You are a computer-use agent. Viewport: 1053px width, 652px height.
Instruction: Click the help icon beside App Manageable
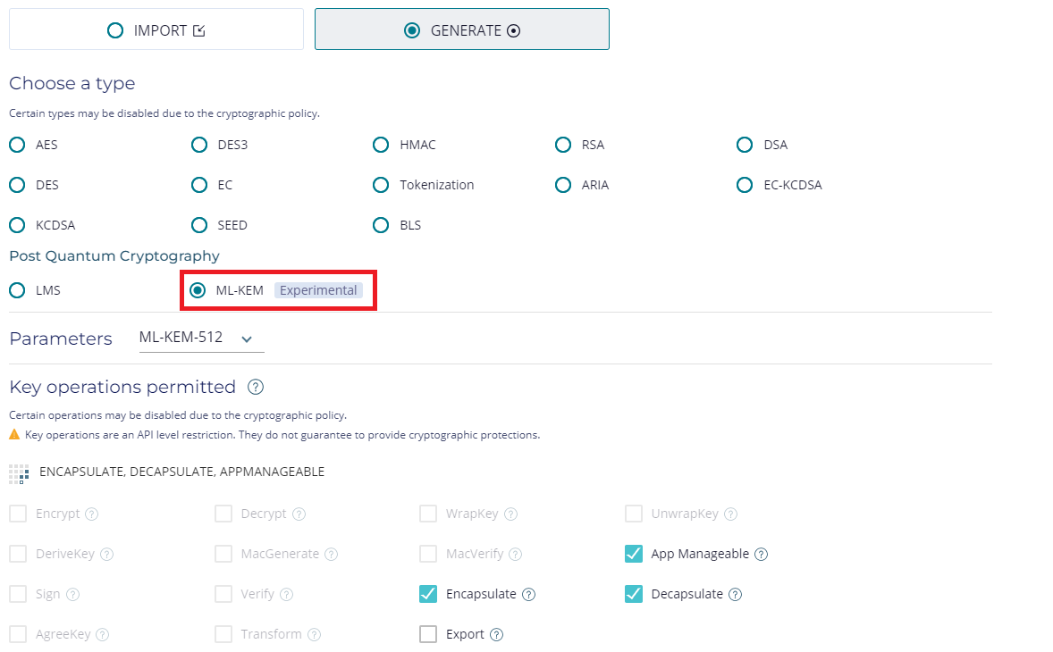[761, 554]
